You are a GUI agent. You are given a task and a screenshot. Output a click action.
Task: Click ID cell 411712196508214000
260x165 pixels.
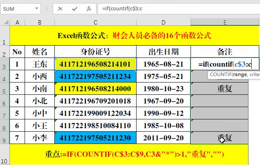click(x=95, y=88)
